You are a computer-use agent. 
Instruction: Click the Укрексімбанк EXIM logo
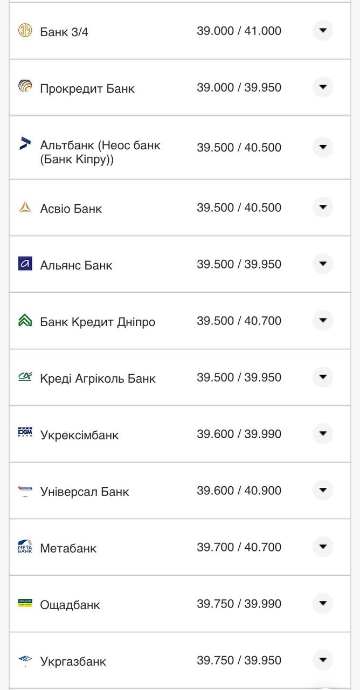[x=25, y=433]
